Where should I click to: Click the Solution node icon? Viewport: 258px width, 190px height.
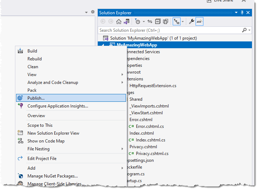pyautogui.click(x=106, y=38)
